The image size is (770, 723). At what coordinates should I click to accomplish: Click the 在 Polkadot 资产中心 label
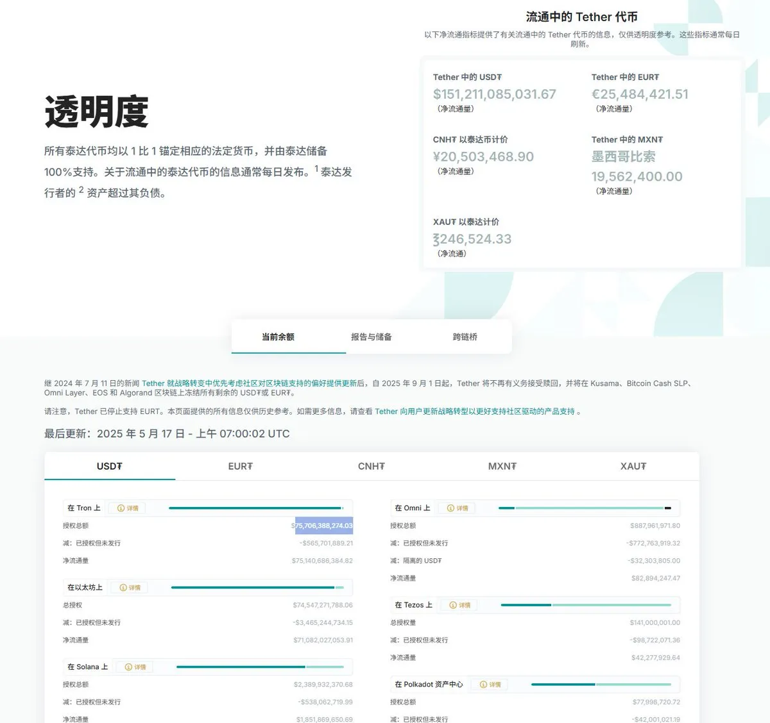429,685
